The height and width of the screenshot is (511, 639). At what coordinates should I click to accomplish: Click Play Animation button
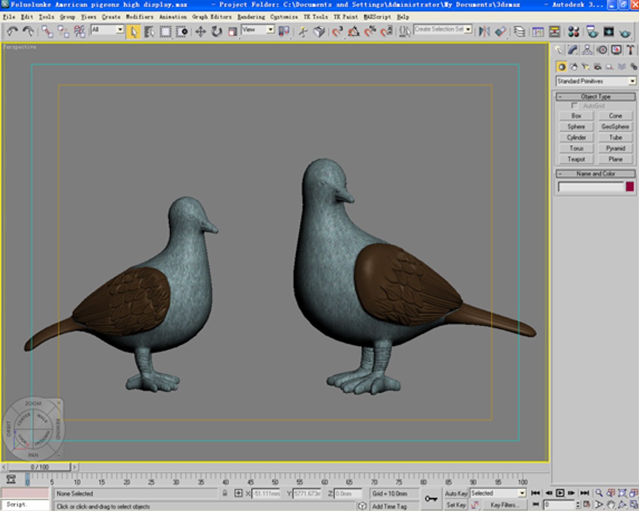(x=560, y=493)
